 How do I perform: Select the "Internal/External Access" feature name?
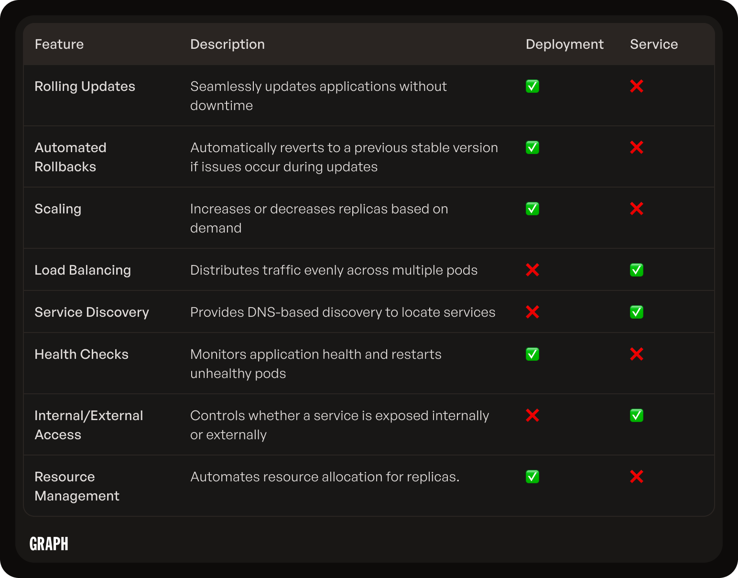pos(89,425)
